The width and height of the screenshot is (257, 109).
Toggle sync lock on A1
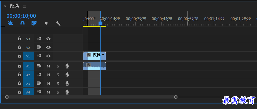pos(39,66)
